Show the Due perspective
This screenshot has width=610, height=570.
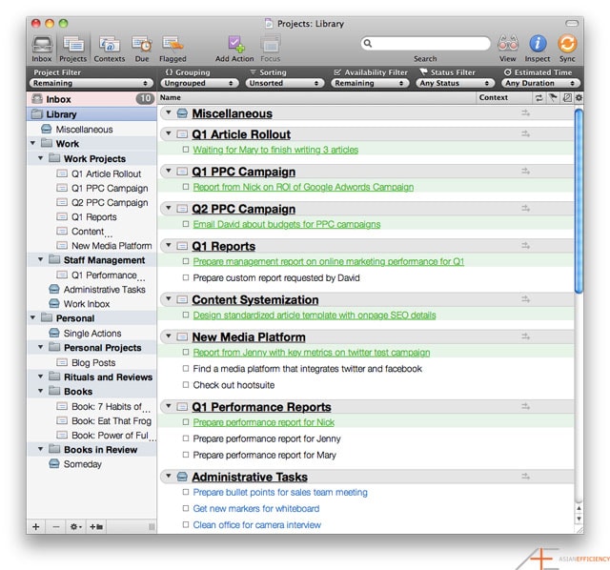tap(142, 49)
